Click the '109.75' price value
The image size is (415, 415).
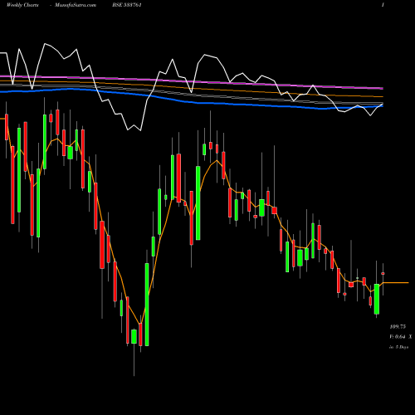(398, 327)
